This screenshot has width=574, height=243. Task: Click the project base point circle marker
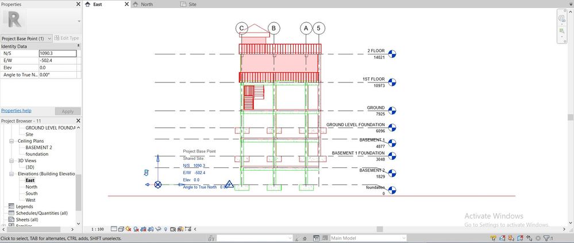(158, 185)
